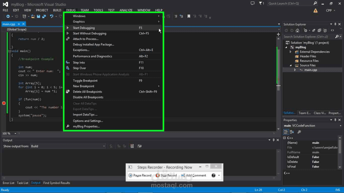Click Sync with Active Document icon
344x193 pixels.
click(314, 31)
